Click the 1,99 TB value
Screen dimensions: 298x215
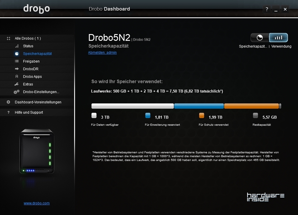coord(215,117)
